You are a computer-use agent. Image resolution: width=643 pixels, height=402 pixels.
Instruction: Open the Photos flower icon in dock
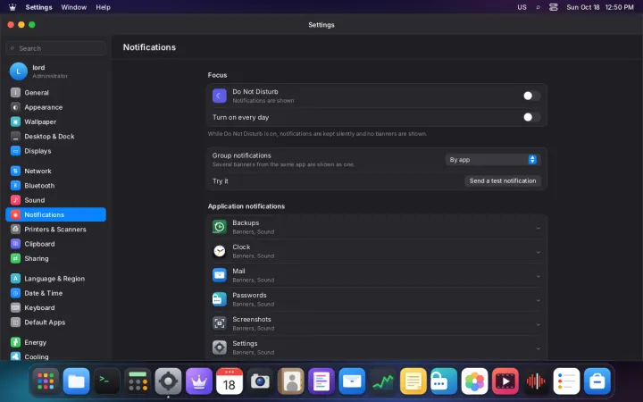pyautogui.click(x=474, y=381)
